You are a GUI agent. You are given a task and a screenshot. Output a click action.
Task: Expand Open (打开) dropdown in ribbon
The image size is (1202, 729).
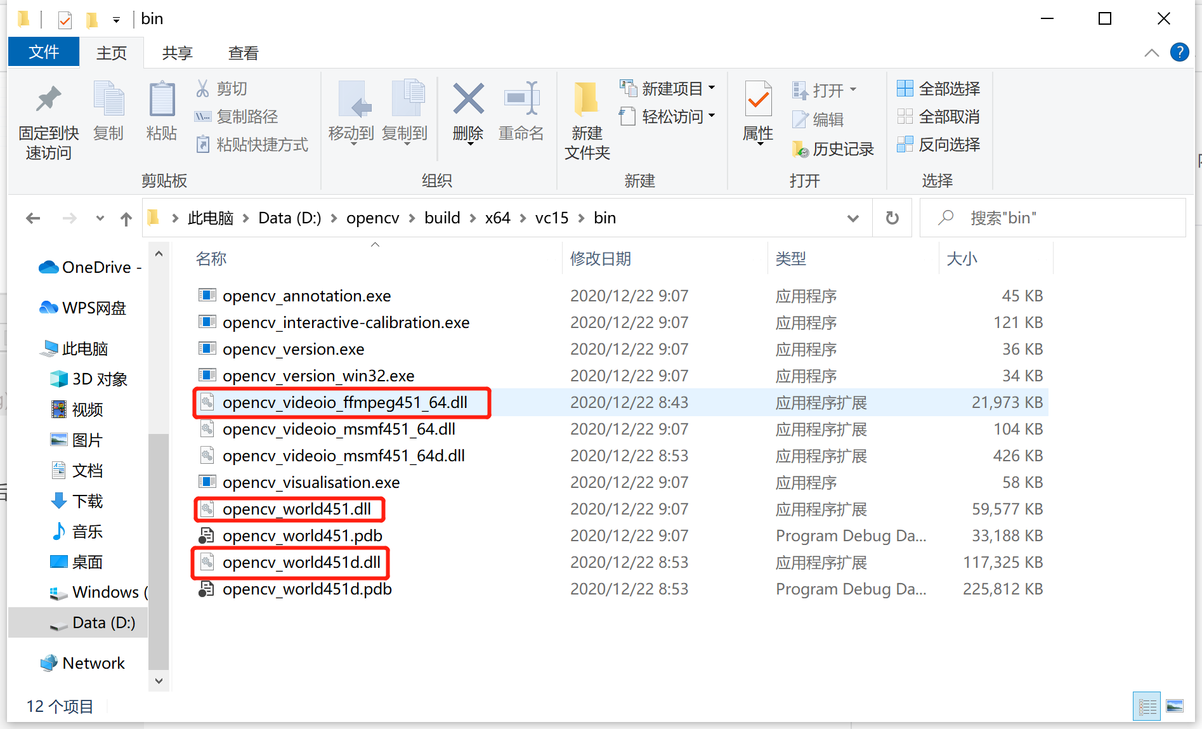853,89
